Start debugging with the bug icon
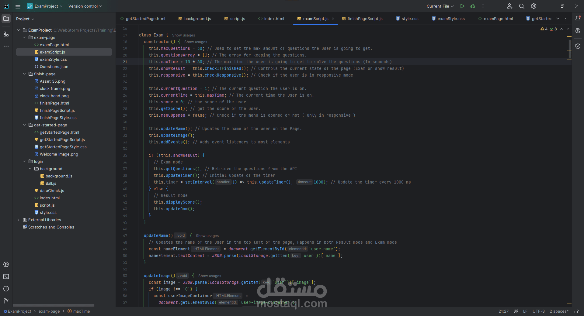 (x=473, y=6)
